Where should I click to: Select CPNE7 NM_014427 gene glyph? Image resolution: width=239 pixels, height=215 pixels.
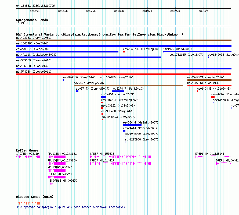[x=121, y=164]
